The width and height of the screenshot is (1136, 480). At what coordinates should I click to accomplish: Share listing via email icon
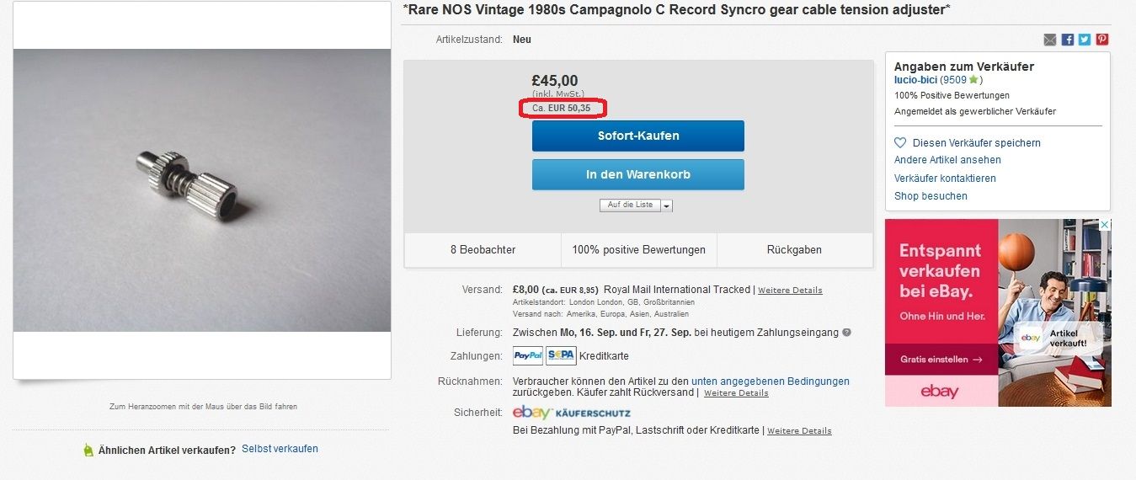(1049, 40)
